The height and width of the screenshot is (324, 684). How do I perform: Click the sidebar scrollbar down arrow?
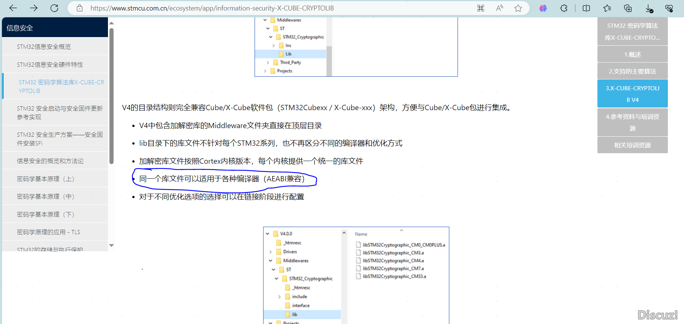pos(111,245)
